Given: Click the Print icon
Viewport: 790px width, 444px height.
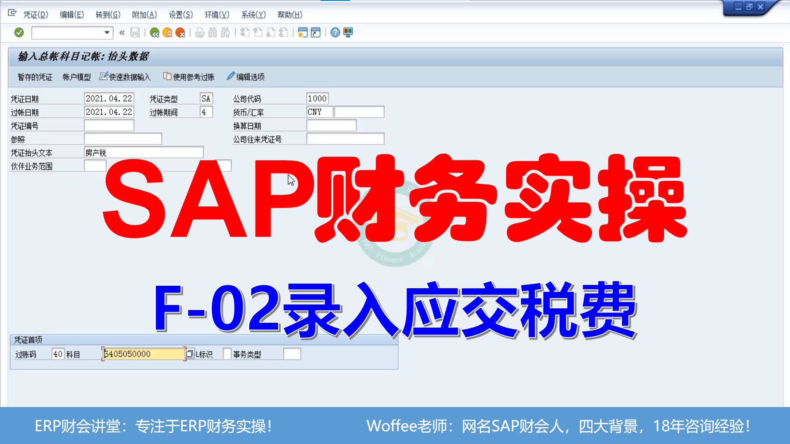Looking at the screenshot, I should [200, 32].
